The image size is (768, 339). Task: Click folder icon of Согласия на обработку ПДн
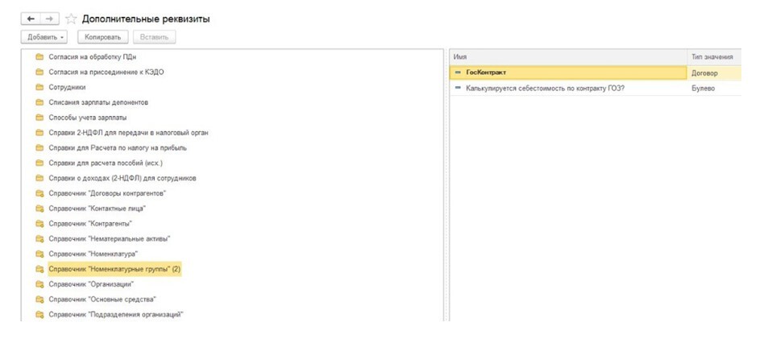(39, 56)
